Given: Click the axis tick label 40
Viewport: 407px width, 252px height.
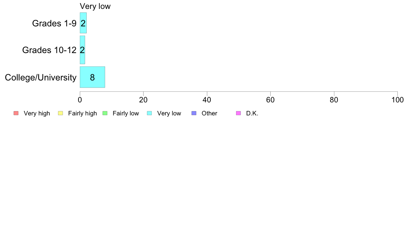Looking at the screenshot, I should click(x=207, y=100).
